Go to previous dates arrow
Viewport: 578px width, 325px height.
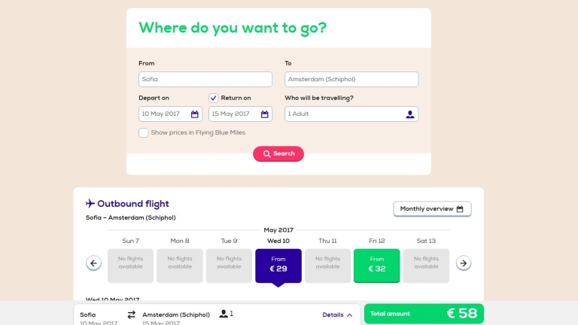pyautogui.click(x=94, y=263)
